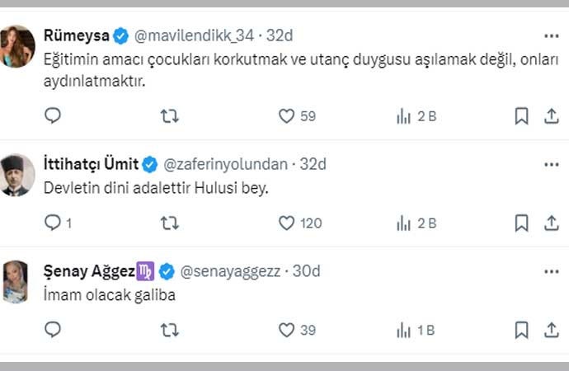Retweet İttihatçı Ümit's post
This screenshot has height=371, width=569.
pos(169,223)
